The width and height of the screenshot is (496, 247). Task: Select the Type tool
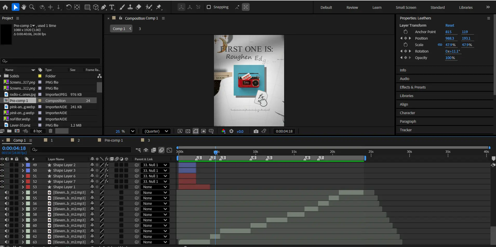[112, 7]
